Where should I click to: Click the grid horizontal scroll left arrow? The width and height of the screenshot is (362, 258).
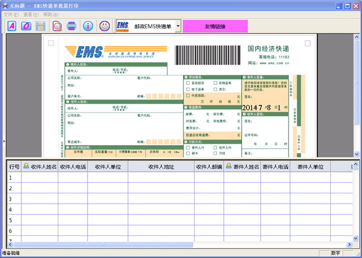10,244
